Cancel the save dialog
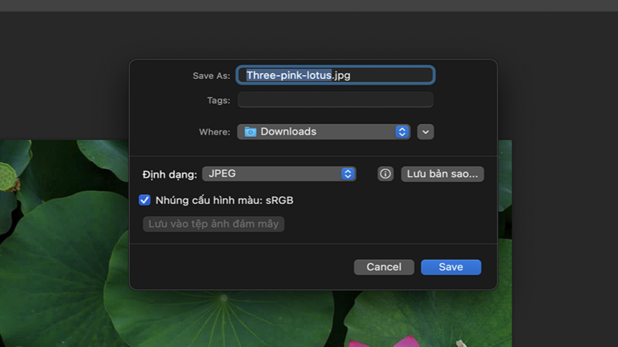618x347 pixels. pos(384,267)
